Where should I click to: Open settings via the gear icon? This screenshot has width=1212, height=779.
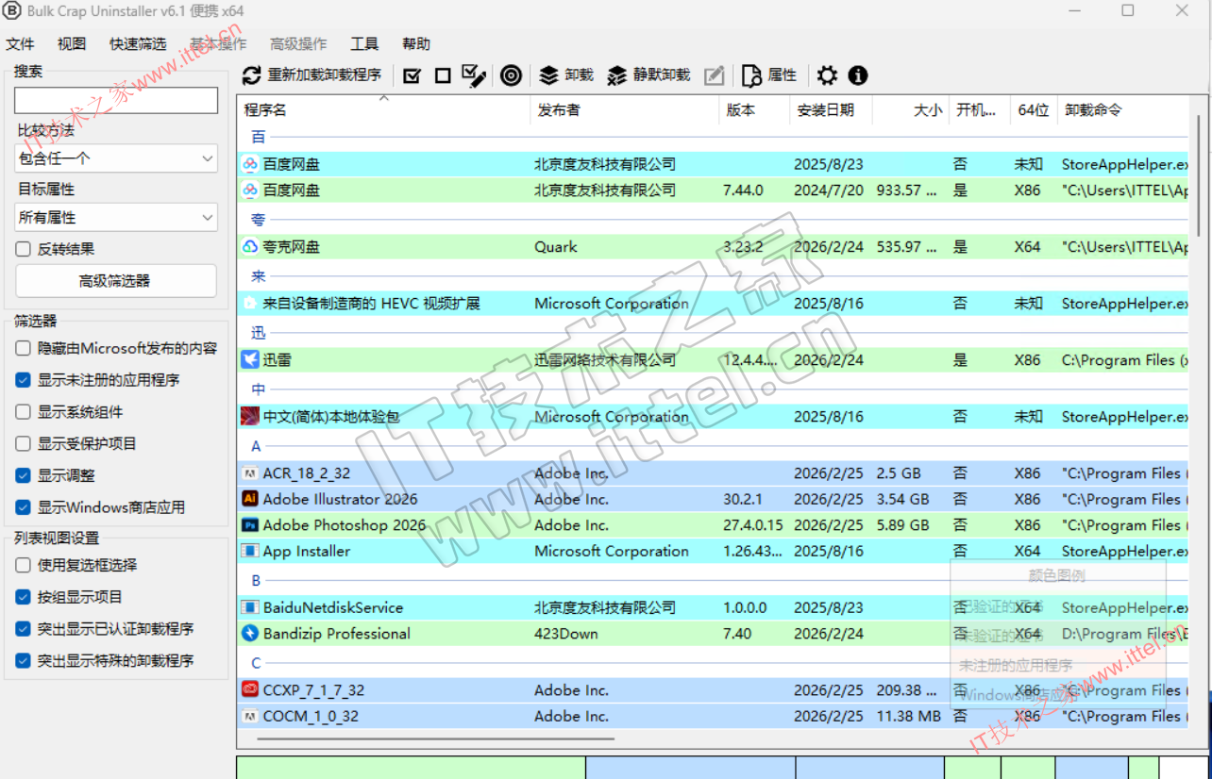[827, 75]
